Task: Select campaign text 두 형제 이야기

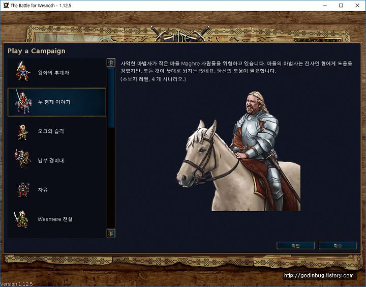Action: 54,102
